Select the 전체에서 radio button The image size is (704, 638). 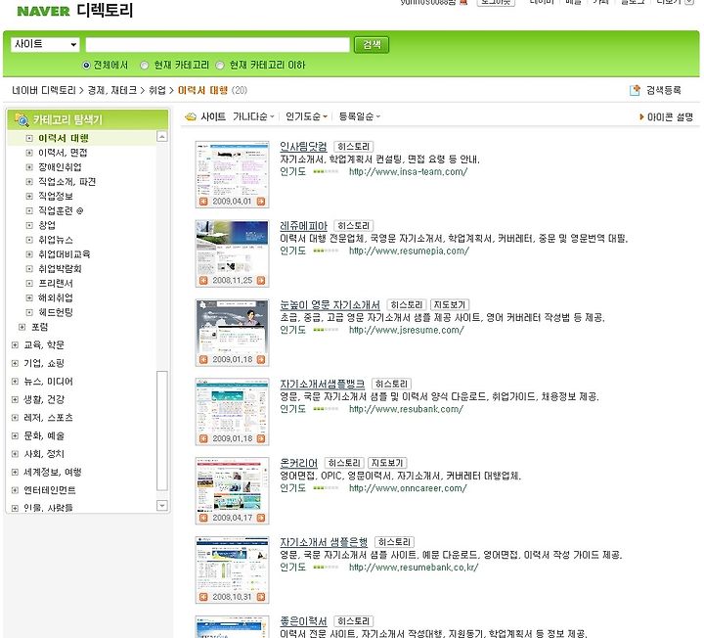point(87,66)
